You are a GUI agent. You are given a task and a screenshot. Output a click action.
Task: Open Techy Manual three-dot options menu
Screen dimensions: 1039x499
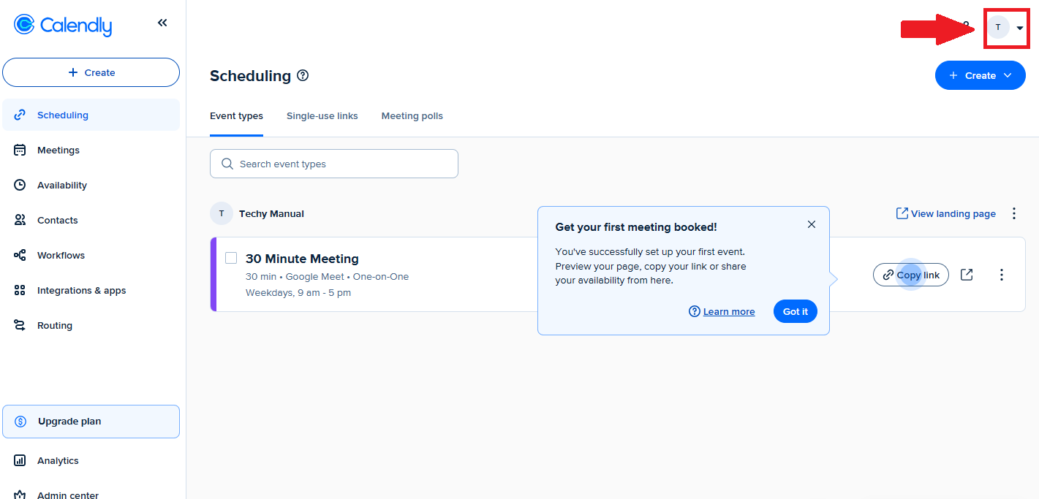[1013, 213]
